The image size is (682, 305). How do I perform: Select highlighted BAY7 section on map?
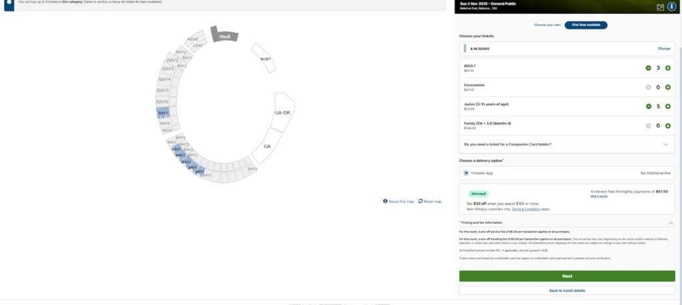(x=163, y=113)
